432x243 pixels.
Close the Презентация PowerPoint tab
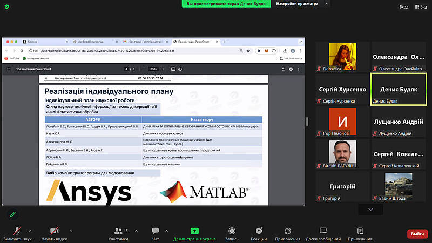tap(217, 42)
